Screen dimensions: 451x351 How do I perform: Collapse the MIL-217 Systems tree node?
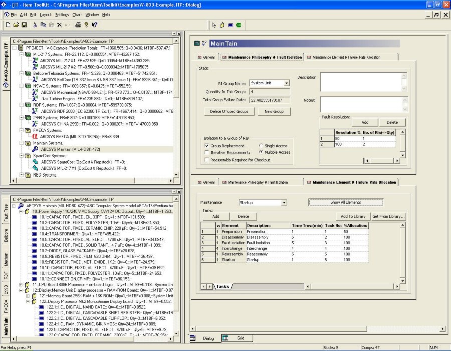click(x=21, y=54)
